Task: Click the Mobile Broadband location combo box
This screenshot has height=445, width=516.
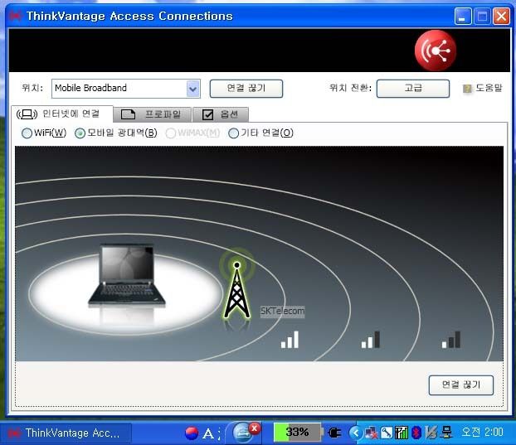Action: (x=126, y=89)
